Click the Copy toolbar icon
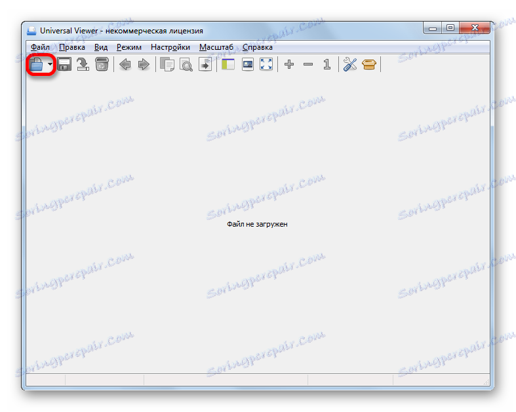The width and height of the screenshot is (516, 412). pos(167,64)
